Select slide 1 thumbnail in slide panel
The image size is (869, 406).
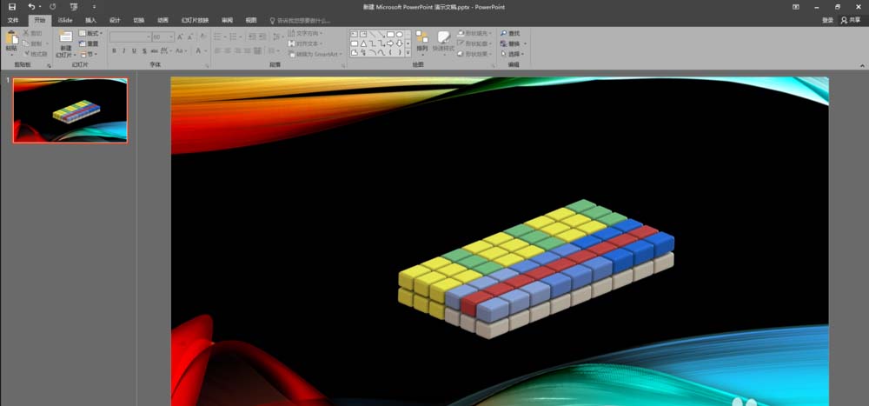tap(70, 110)
